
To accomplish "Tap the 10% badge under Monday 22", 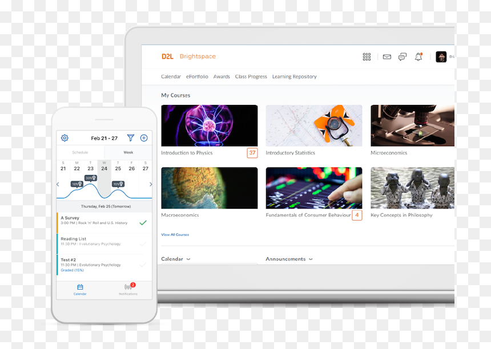I will pos(77,184).
